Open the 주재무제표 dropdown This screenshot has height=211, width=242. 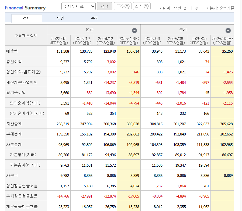(x=78, y=6)
